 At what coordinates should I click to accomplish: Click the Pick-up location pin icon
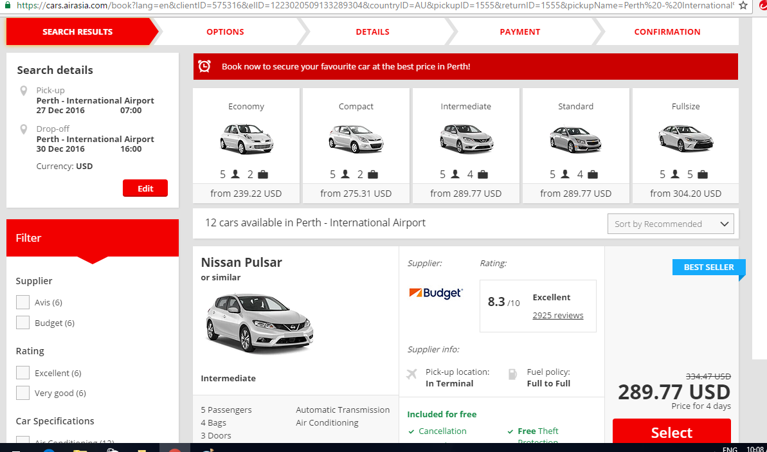click(24, 91)
